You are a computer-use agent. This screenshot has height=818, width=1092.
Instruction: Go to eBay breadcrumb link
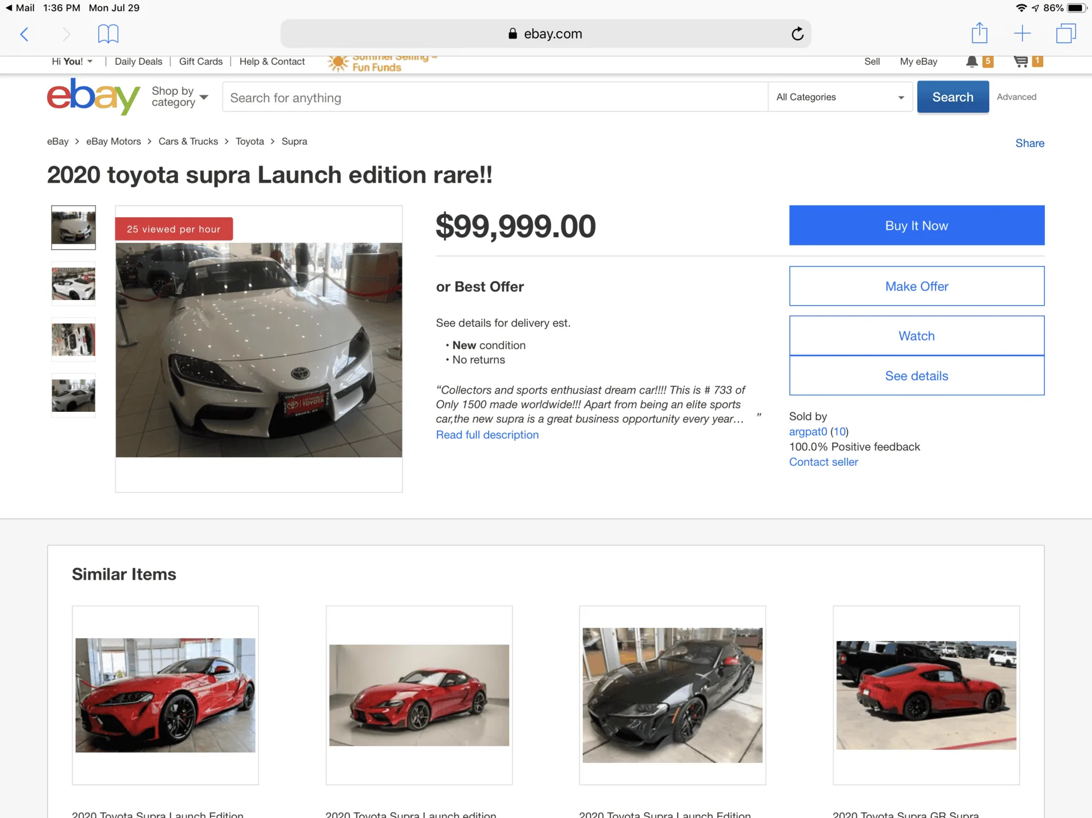tap(57, 141)
